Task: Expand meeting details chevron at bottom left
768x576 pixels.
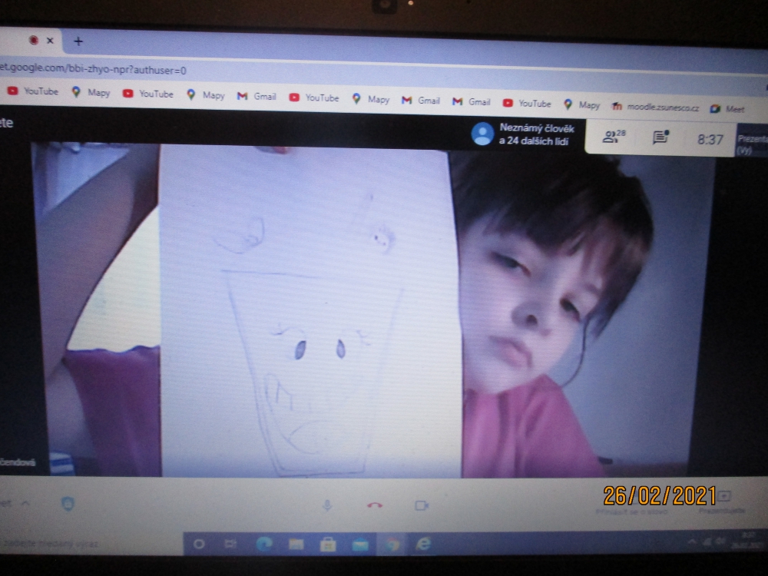Action: [25, 503]
